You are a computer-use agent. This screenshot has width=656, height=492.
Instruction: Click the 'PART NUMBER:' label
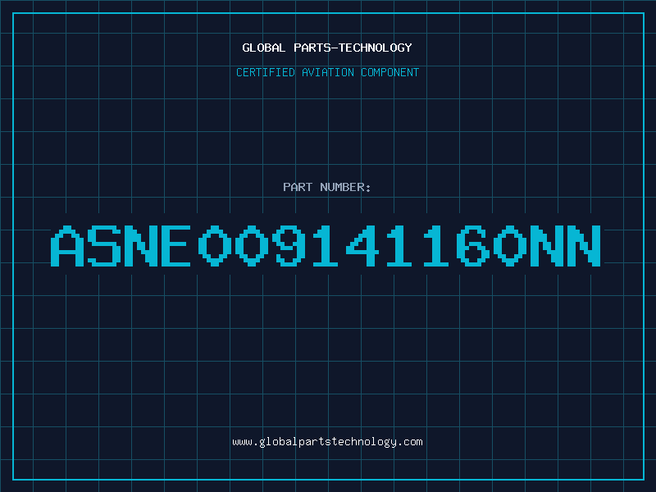click(x=327, y=187)
